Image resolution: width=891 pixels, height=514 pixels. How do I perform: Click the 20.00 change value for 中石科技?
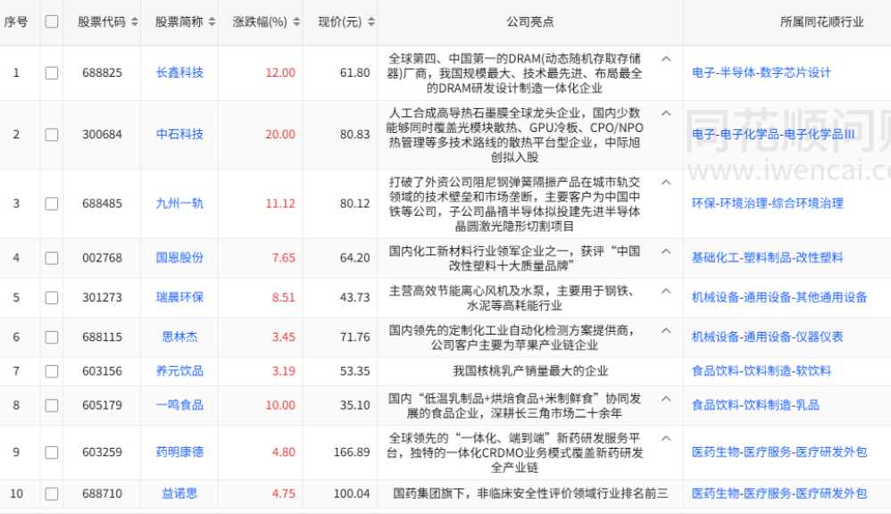[x=280, y=135]
